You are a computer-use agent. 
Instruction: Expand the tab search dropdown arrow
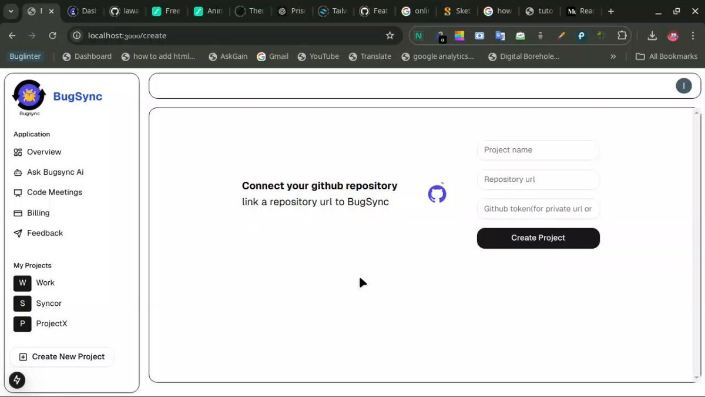click(11, 11)
